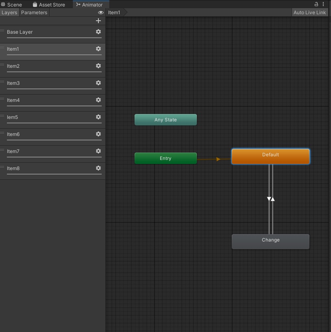The image size is (331, 332).
Task: Select the Item8 layer row
Action: click(52, 171)
